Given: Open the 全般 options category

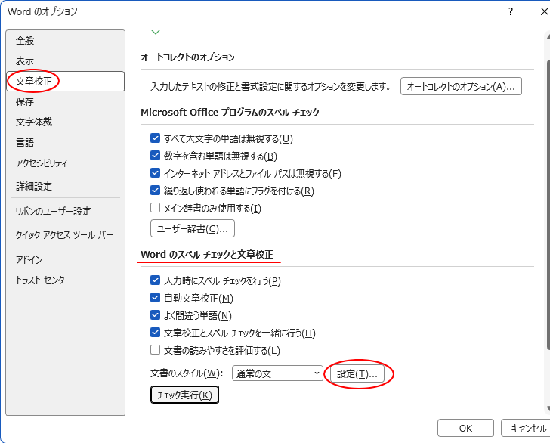Looking at the screenshot, I should click(65, 41).
